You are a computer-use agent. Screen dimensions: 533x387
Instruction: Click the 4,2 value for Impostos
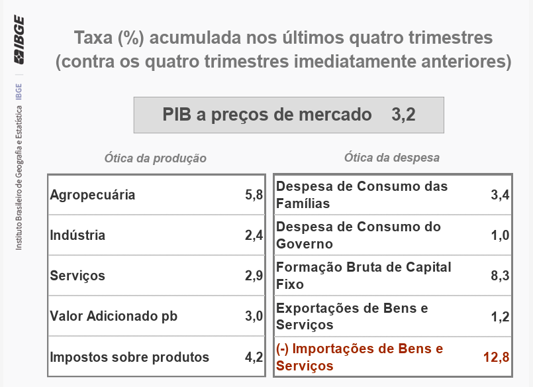tap(254, 357)
